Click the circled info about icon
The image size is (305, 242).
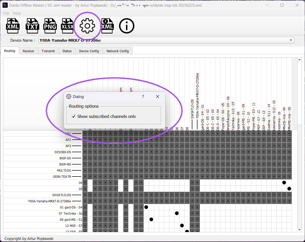(127, 26)
